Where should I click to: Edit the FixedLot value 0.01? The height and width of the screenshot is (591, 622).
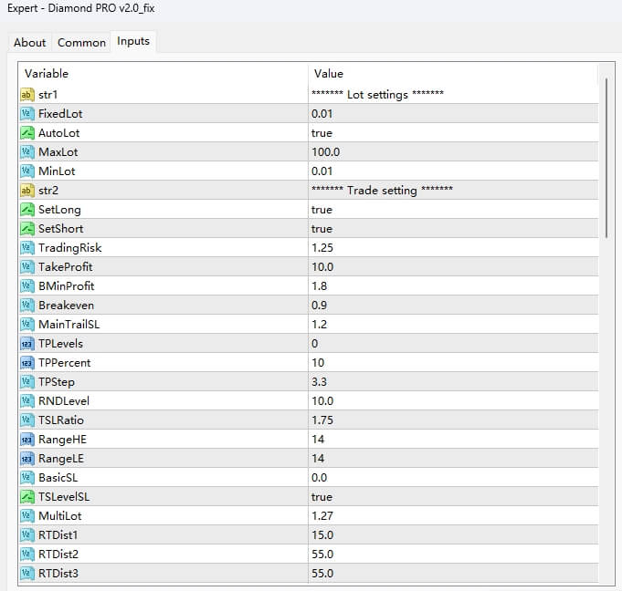click(322, 114)
